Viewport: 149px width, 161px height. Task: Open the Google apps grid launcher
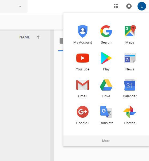[x=116, y=6]
